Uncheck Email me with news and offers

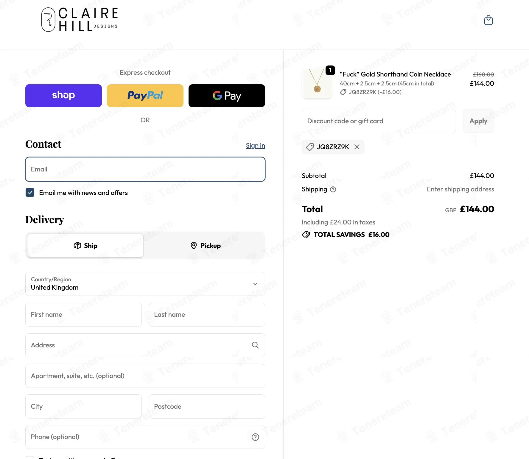[x=30, y=193]
